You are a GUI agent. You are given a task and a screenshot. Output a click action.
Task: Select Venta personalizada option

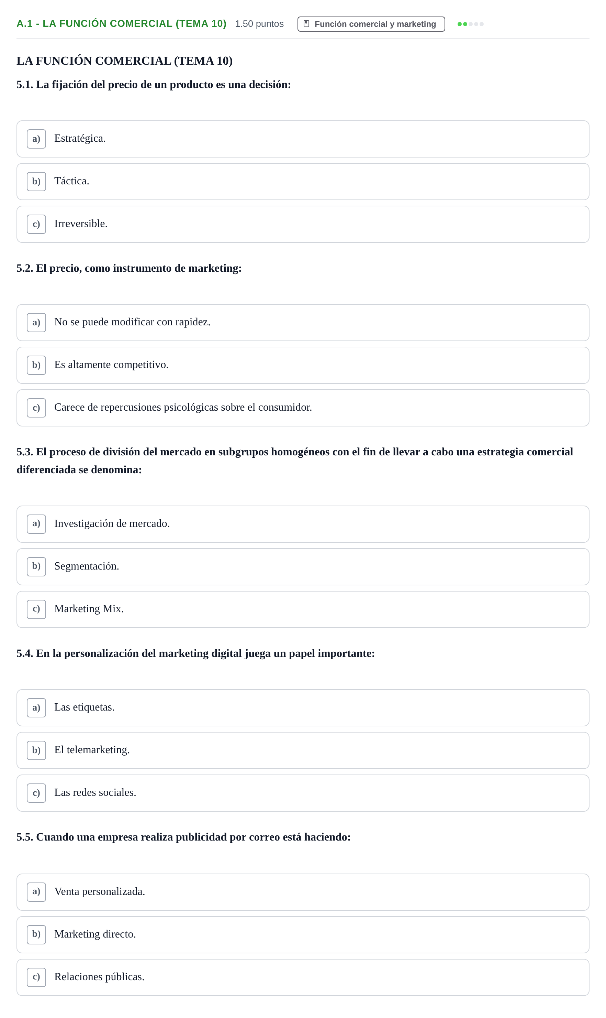point(303,892)
